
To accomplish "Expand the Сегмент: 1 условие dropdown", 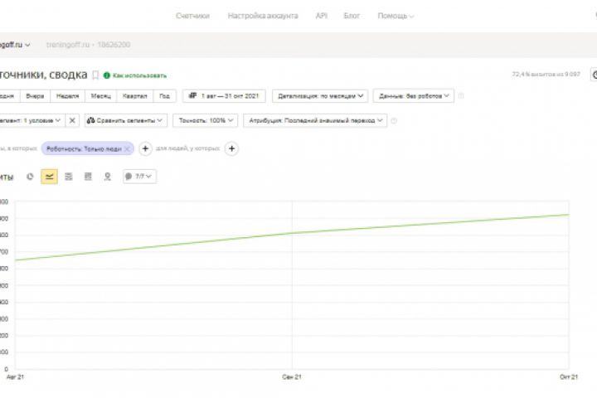I will coord(32,120).
